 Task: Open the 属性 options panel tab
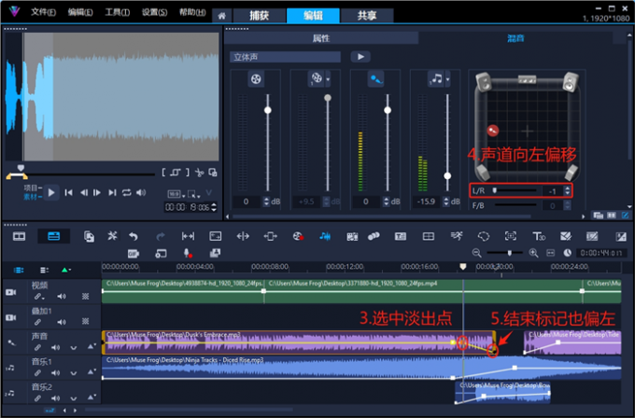320,38
